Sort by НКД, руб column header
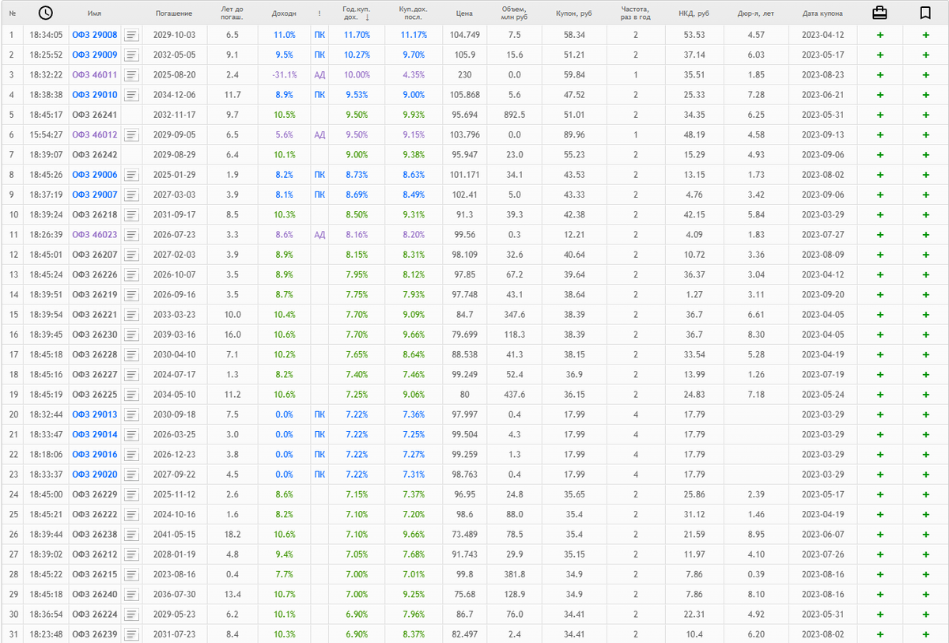949x643 pixels. (x=694, y=13)
